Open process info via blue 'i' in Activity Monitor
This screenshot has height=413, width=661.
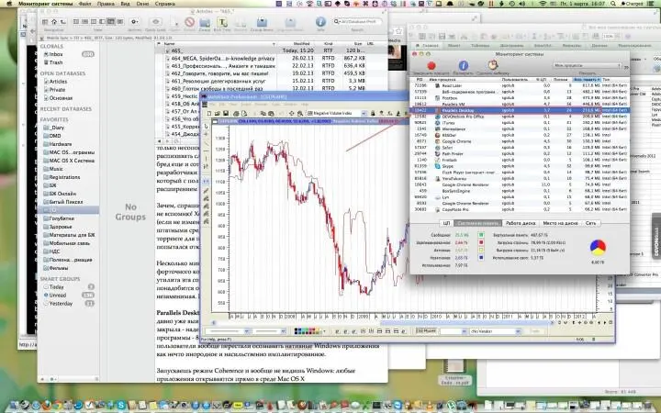[x=463, y=65]
